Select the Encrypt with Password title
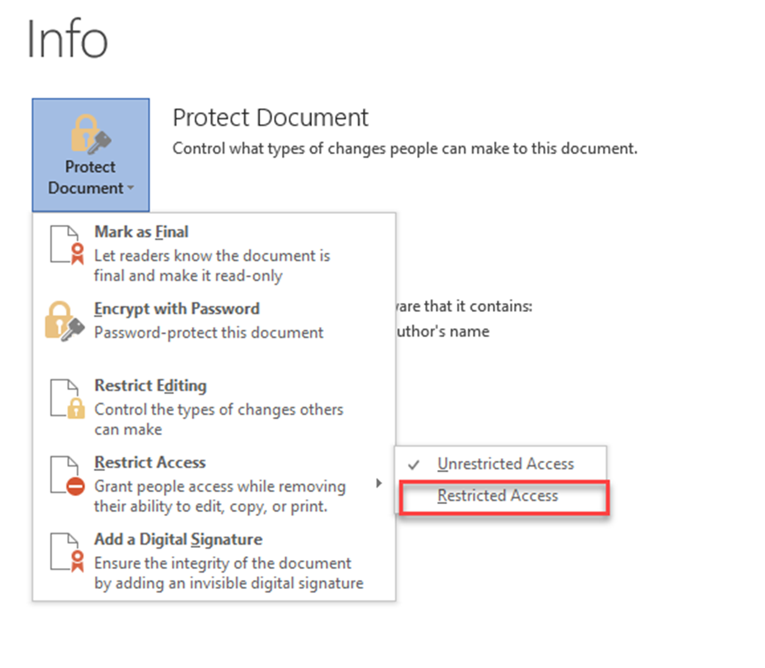 [177, 309]
